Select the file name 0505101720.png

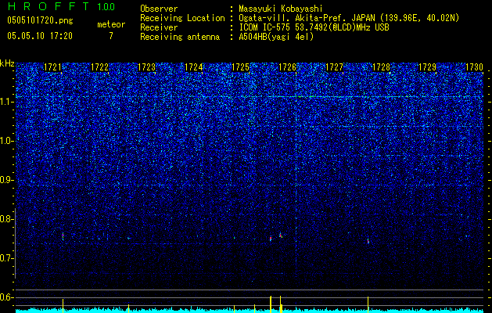40,21
